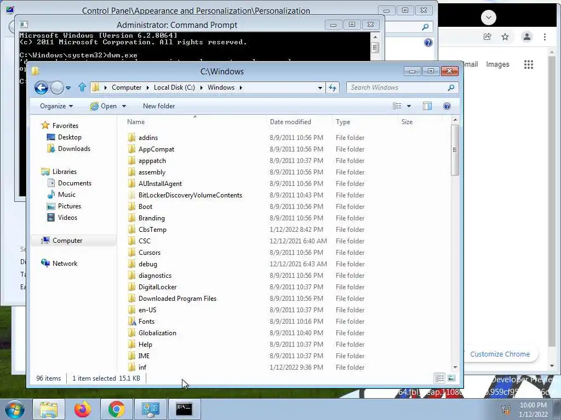Open the recent locations dropdown arrow
The height and width of the screenshot is (420, 561).
point(68,88)
